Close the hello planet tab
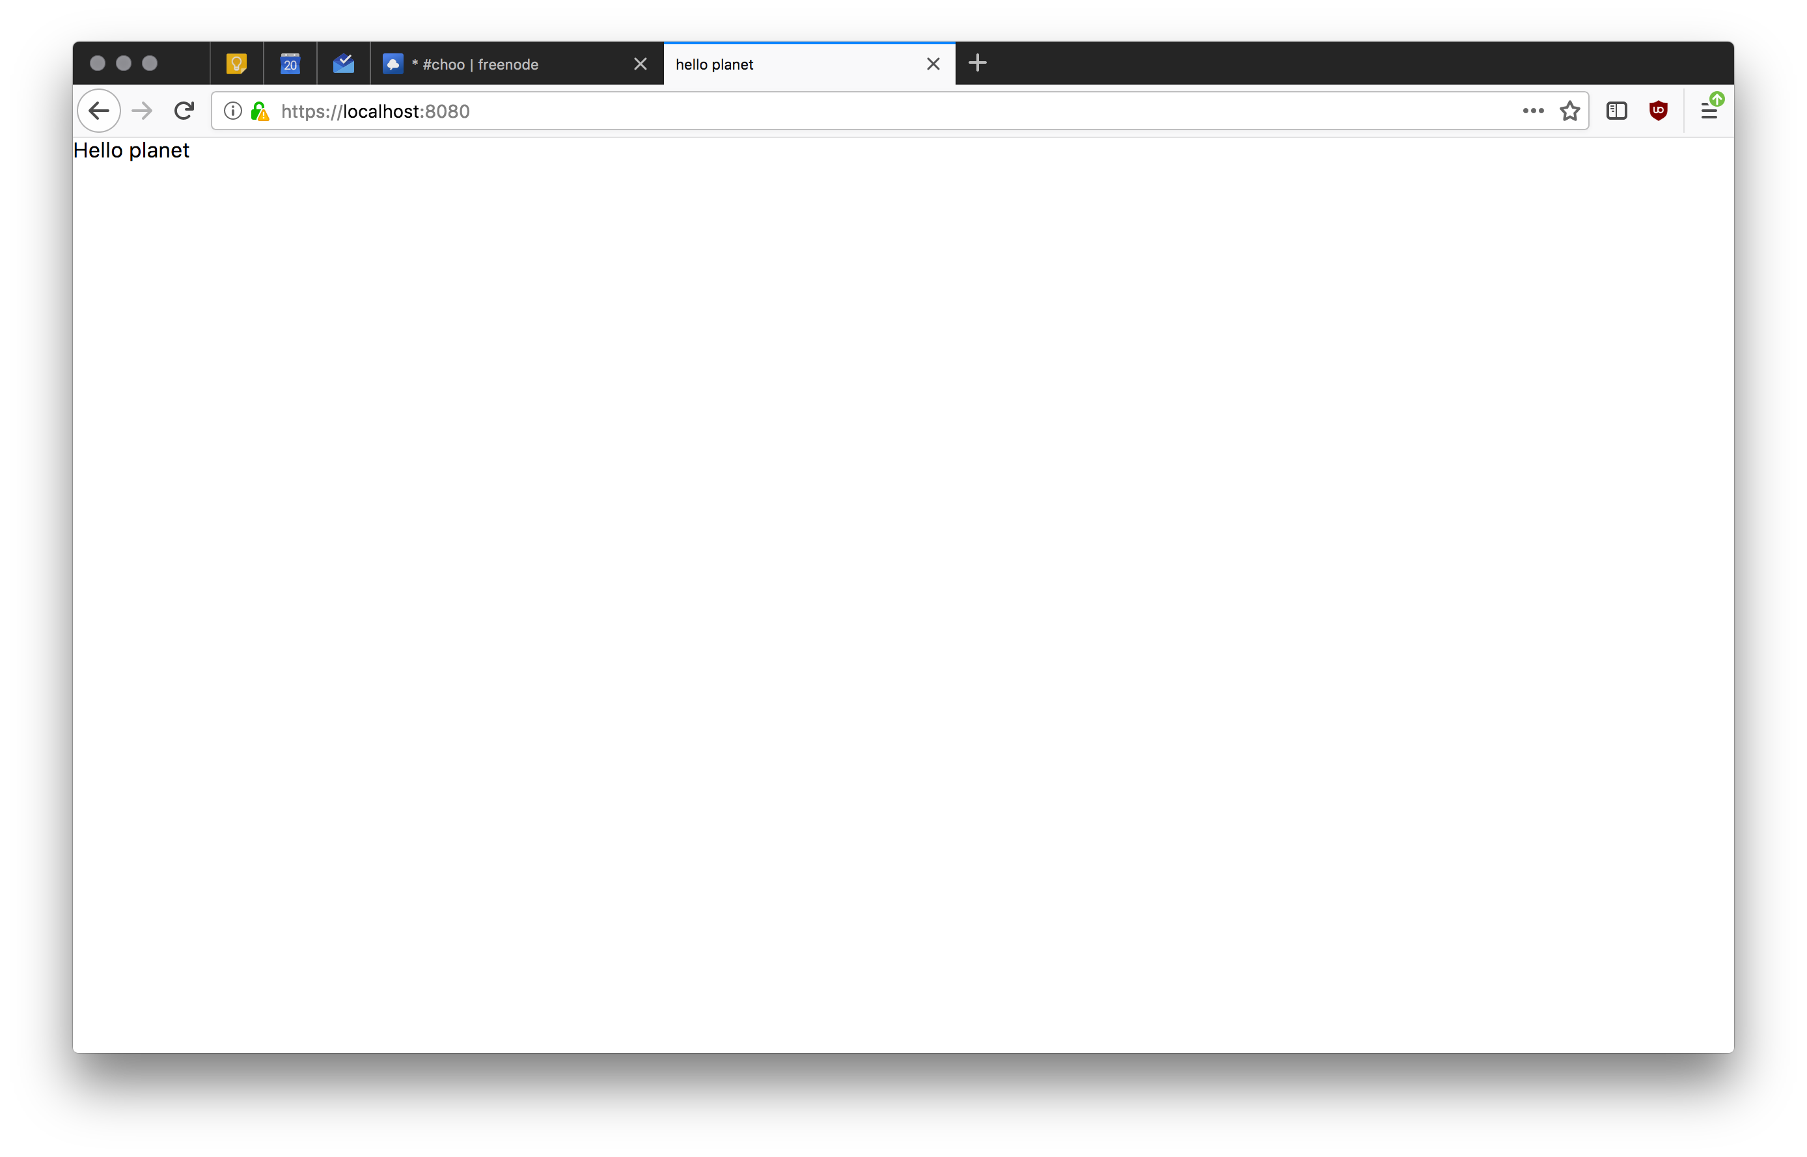Viewport: 1807px width, 1157px height. (933, 64)
